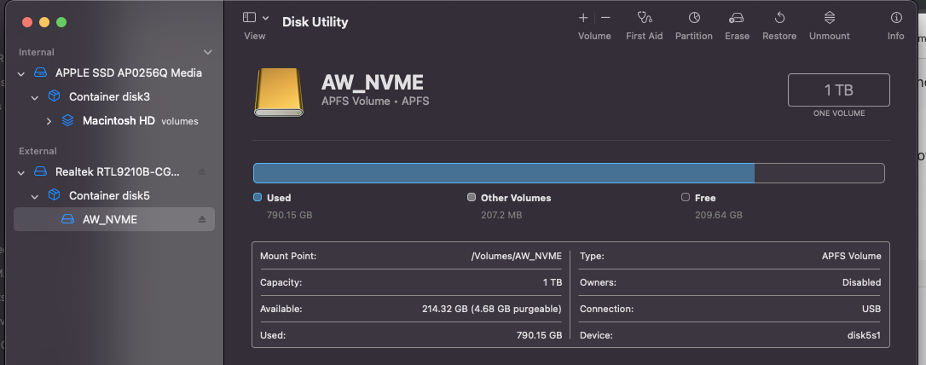
Task: Unmount the AW_NVME volume from the toolbar
Action: pyautogui.click(x=829, y=18)
